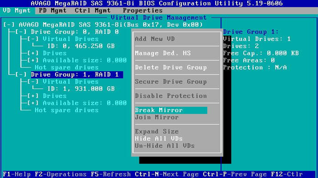Collapse Virtual Drives under Drive Group 1

point(33,81)
